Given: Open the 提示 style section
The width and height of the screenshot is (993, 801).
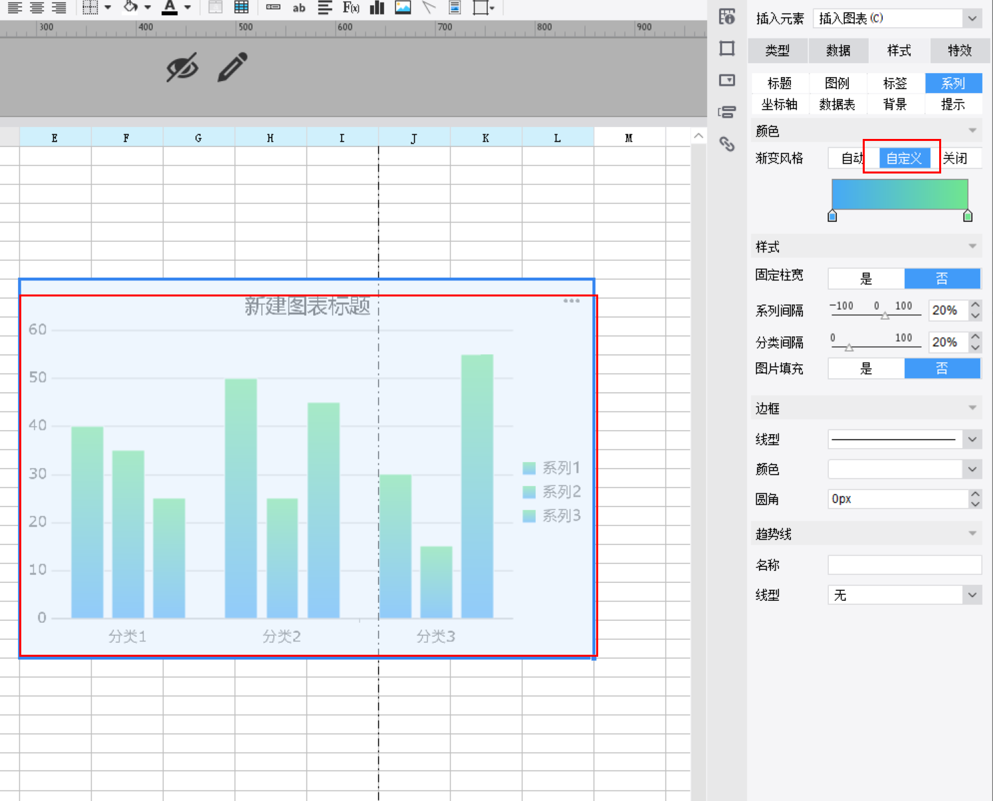Looking at the screenshot, I should coord(953,104).
